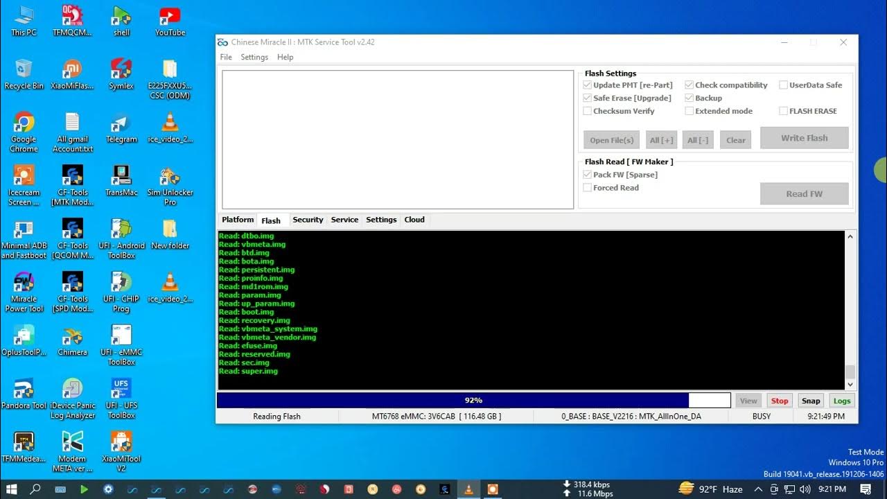887x499 pixels.
Task: Switch to the Service tab
Action: coord(344,220)
